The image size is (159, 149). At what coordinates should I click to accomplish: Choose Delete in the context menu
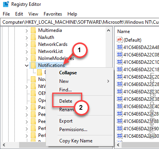[x=65, y=101]
